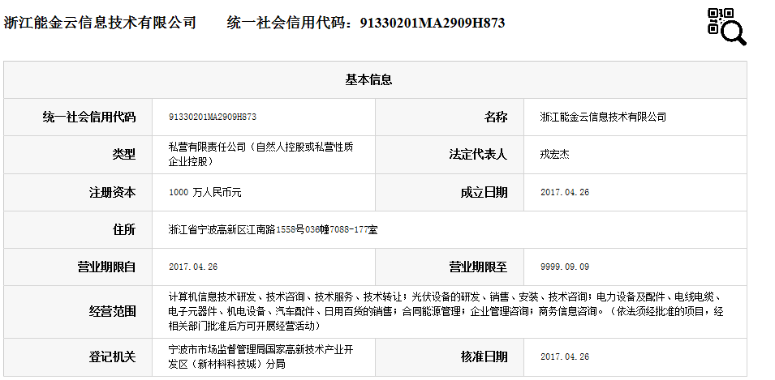
Task: Select the 营业期限自 date 2017.04.26
Action: [x=193, y=267]
